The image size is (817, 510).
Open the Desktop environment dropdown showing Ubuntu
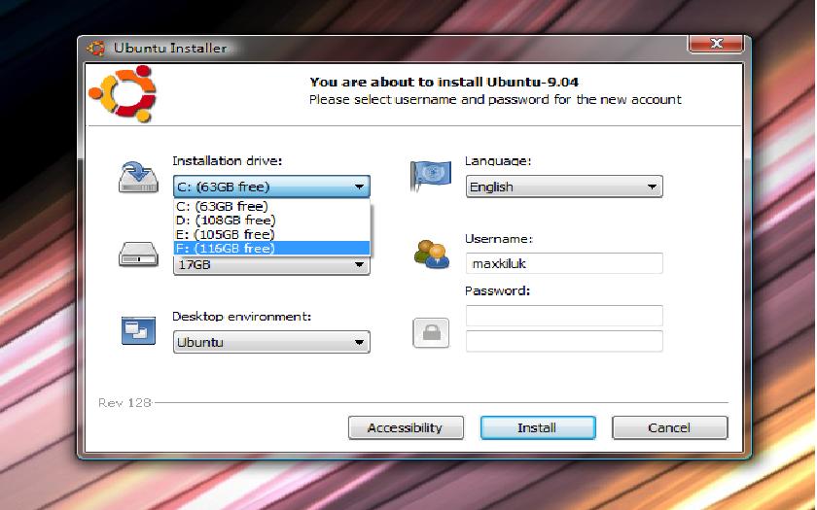pos(271,342)
